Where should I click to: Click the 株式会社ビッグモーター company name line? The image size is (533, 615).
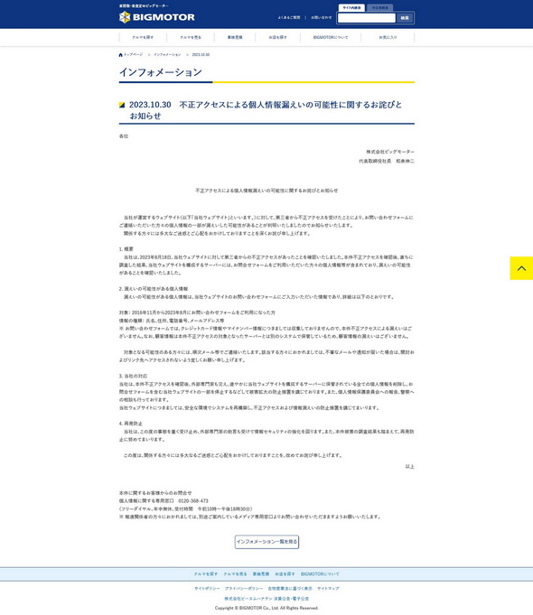tap(390, 152)
